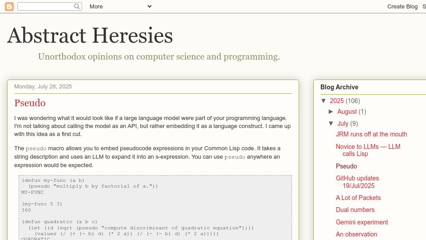Open JRM runs off at the mouth
Screen dimensions: 426x240
[371, 134]
